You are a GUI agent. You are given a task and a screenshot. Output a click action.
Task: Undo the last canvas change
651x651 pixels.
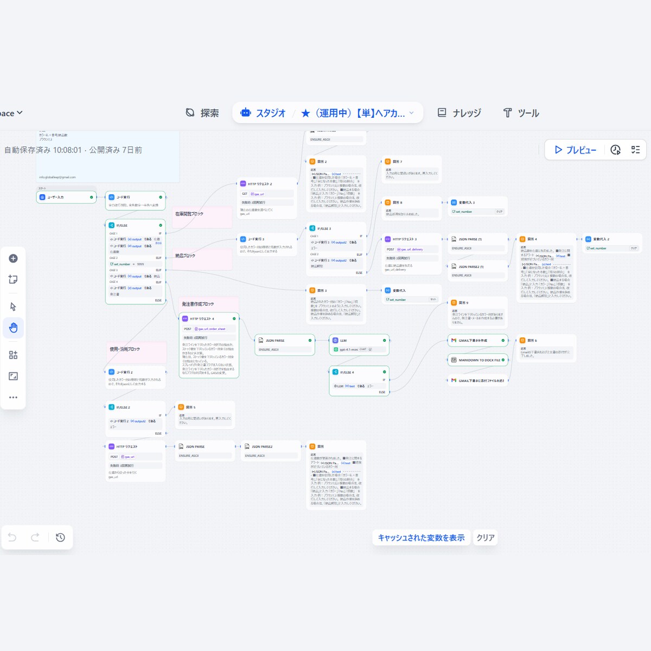tap(12, 538)
